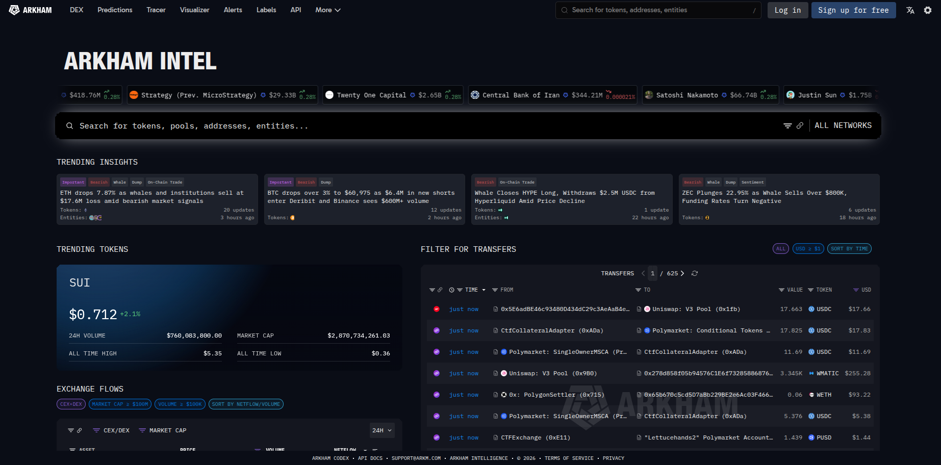Open Whale Closes HYPE Long insight card

tap(572, 199)
